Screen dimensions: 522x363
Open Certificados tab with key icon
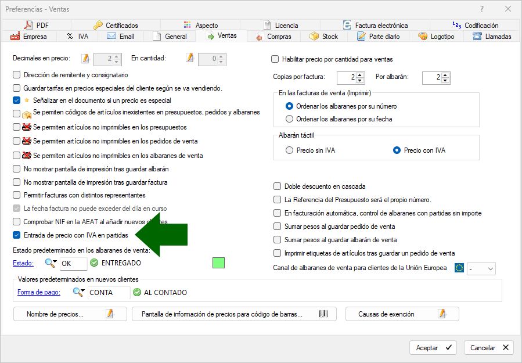click(x=116, y=26)
